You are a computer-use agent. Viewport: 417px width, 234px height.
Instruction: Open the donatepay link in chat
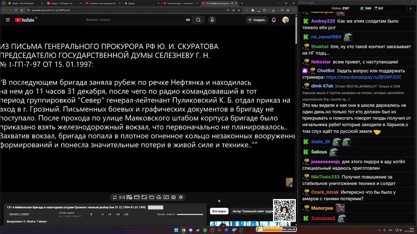[364, 77]
